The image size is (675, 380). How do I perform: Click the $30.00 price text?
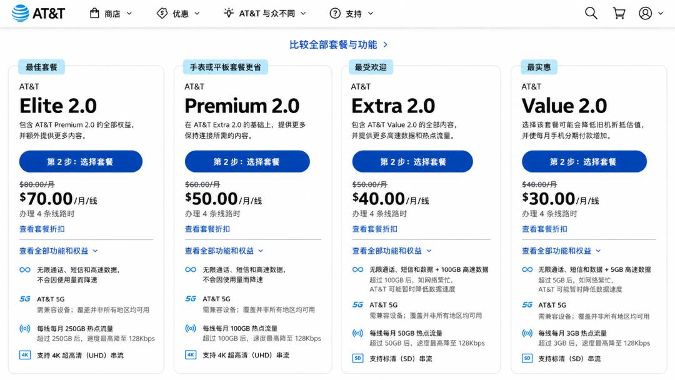pyautogui.click(x=549, y=199)
